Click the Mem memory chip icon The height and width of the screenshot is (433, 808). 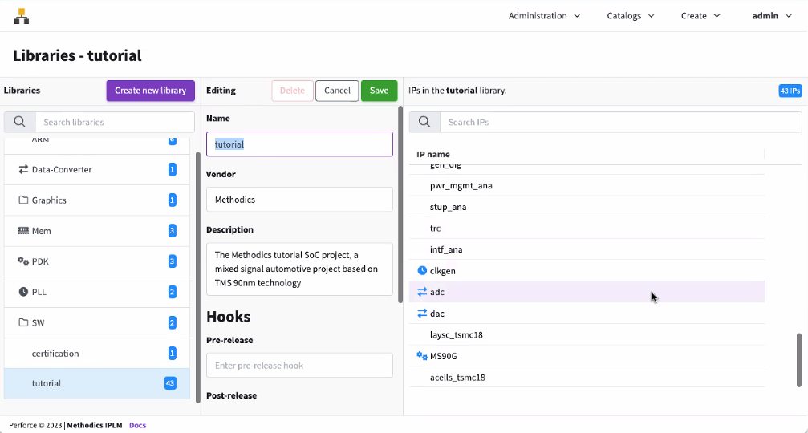[23, 231]
